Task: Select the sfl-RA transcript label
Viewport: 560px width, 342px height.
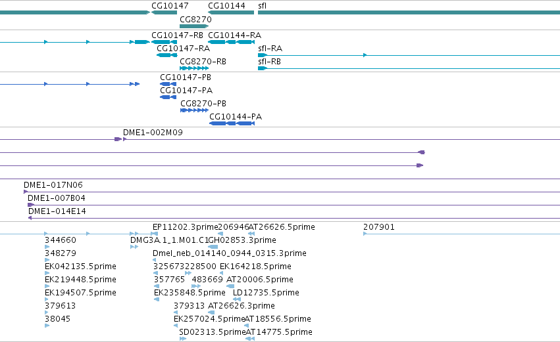Action: (x=270, y=48)
